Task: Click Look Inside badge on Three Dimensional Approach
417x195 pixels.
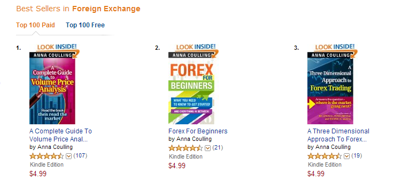Action: (x=335, y=48)
